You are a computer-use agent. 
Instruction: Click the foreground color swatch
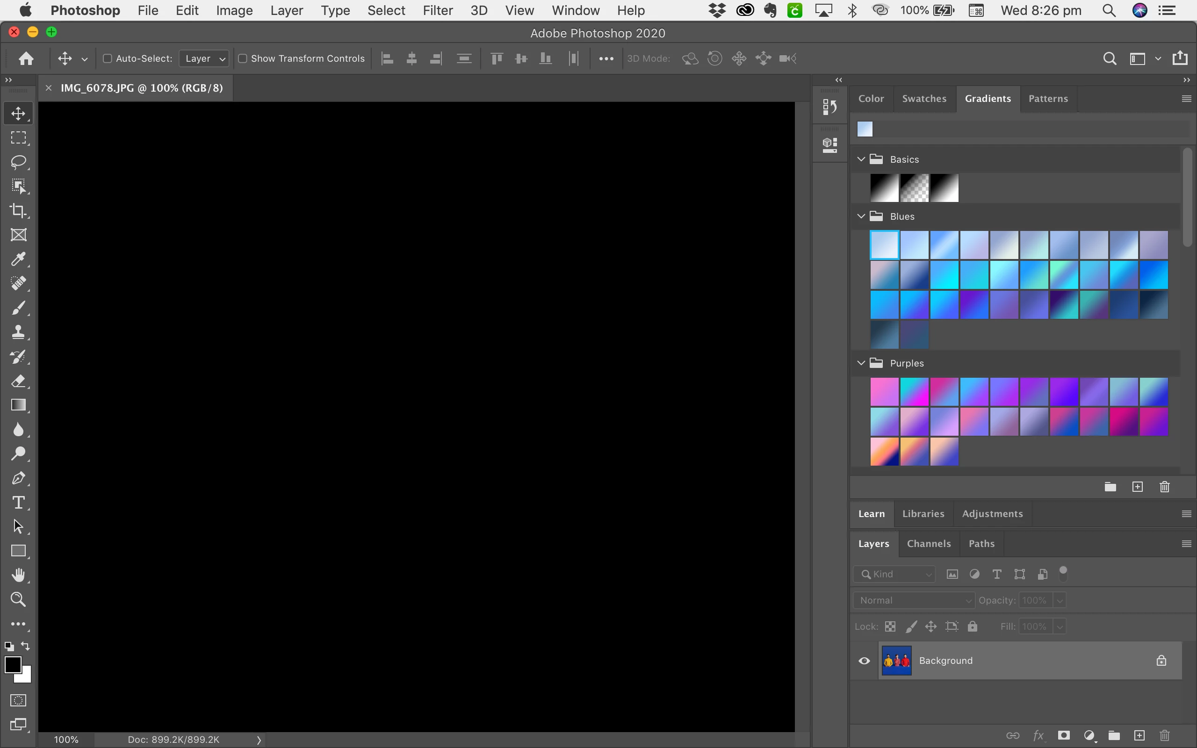[x=12, y=664]
